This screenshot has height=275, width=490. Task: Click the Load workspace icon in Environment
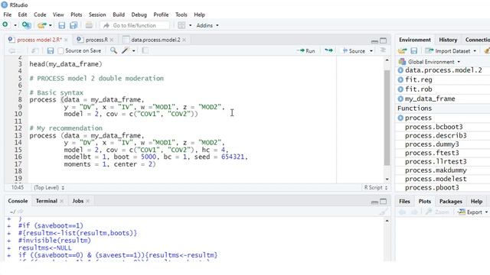pyautogui.click(x=402, y=51)
